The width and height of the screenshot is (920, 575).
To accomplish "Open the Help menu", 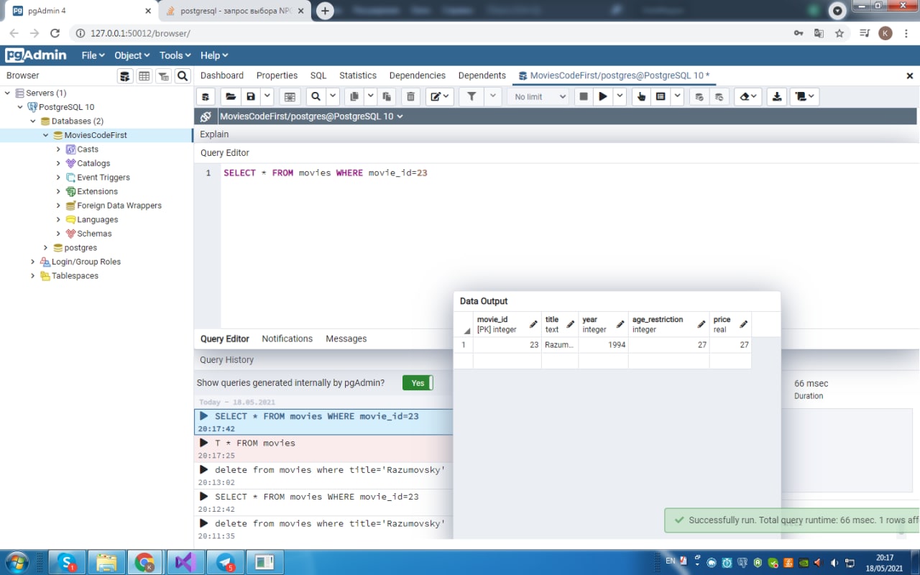I will point(213,55).
